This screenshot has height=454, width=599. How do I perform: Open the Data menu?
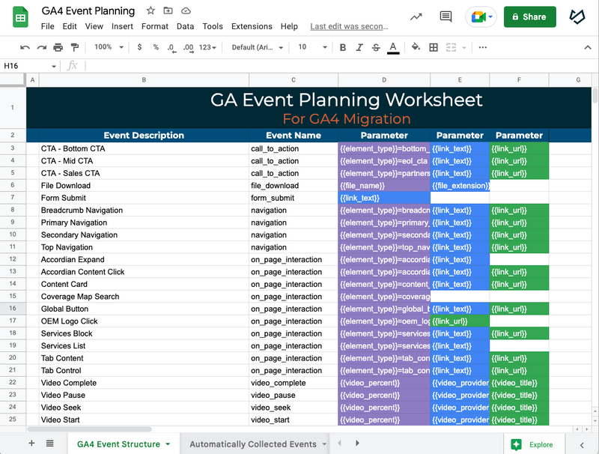tap(185, 26)
